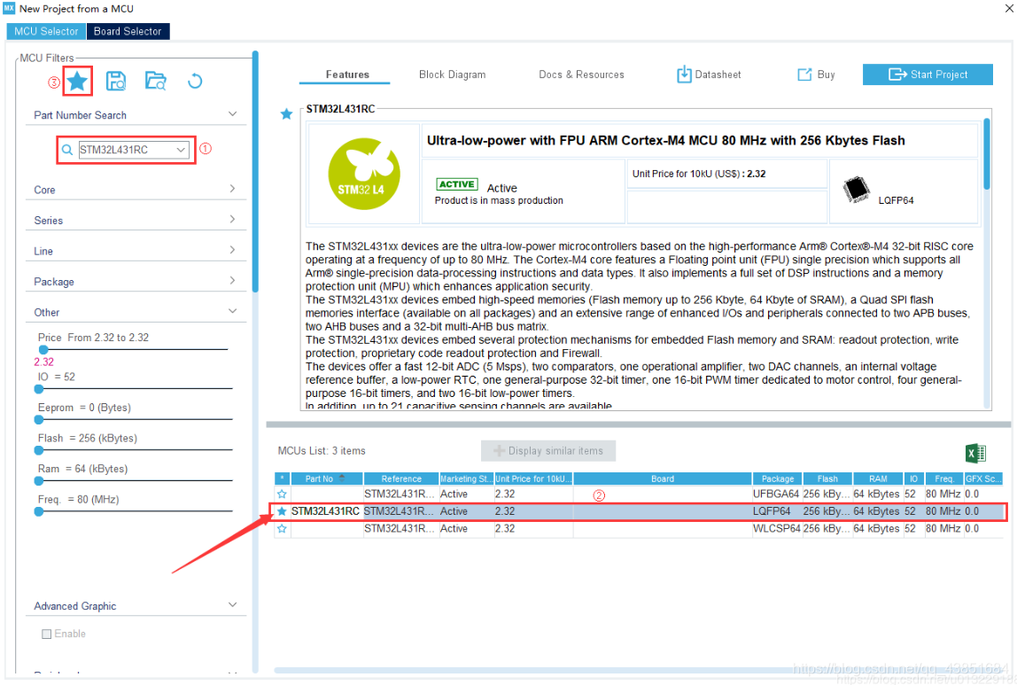Screen dimensions: 1017x685
Task: Show favorite MCUs with the star filter icon
Action: click(x=77, y=82)
